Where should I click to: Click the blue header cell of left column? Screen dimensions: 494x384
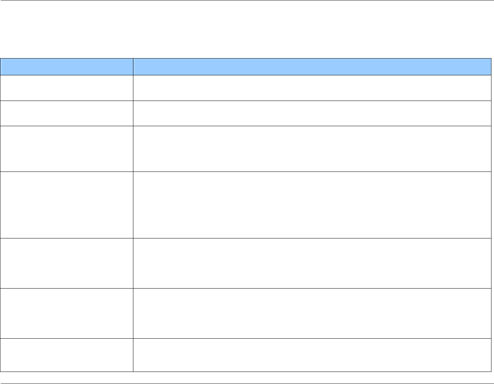click(66, 67)
